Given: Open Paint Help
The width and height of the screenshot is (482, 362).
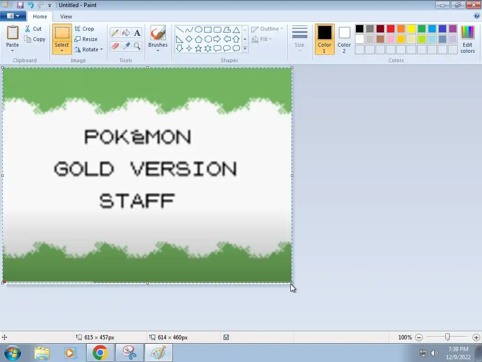Looking at the screenshot, I should (477, 16).
